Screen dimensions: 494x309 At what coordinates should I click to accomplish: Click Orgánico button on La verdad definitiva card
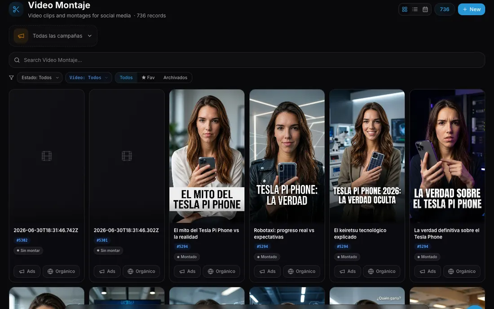point(462,271)
